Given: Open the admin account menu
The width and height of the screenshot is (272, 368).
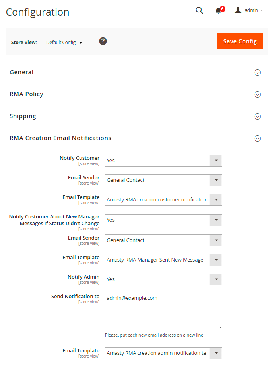Looking at the screenshot, I should (254, 10).
